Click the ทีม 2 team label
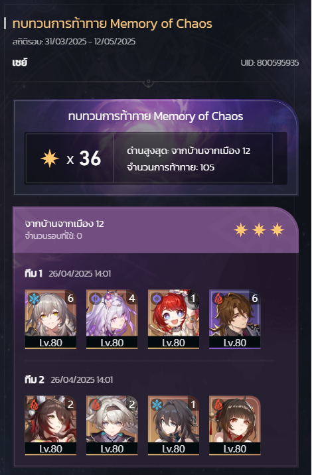 click(35, 379)
